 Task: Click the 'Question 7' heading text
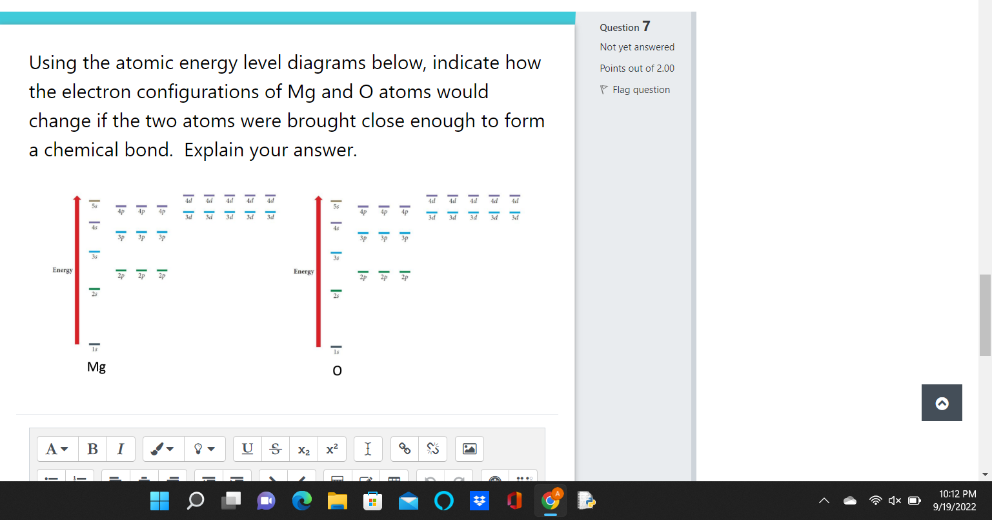tap(625, 27)
